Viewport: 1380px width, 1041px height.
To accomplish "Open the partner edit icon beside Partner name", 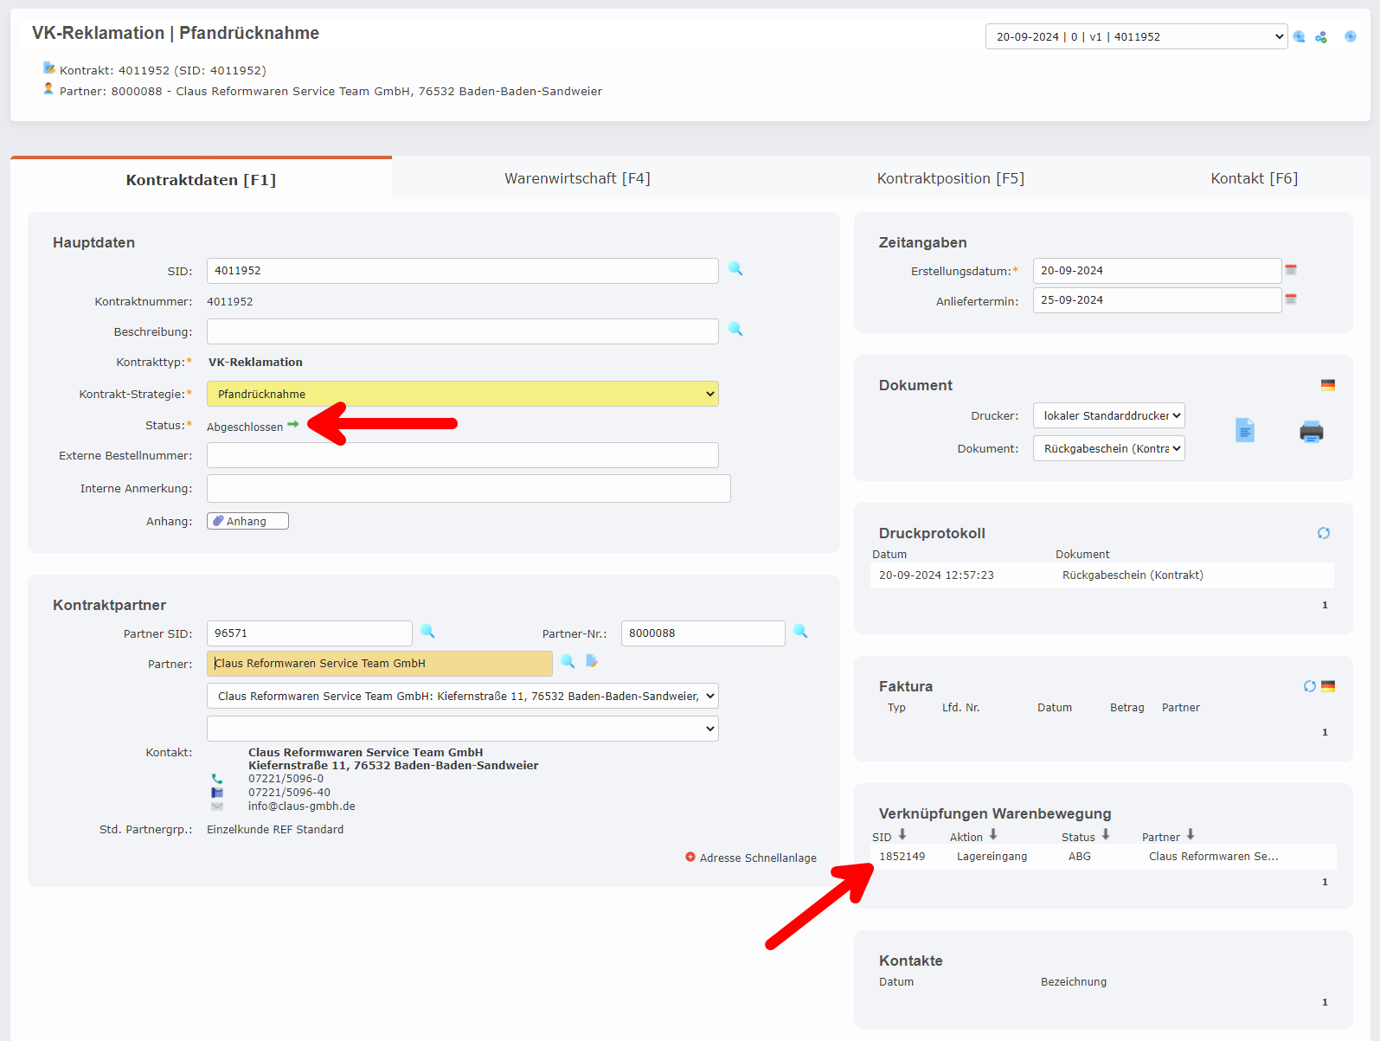I will pyautogui.click(x=592, y=661).
